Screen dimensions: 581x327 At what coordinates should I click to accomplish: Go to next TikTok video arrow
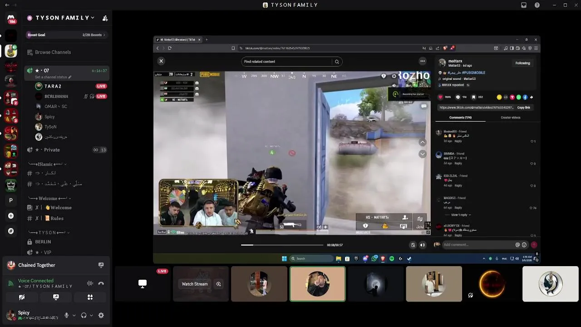(x=423, y=154)
